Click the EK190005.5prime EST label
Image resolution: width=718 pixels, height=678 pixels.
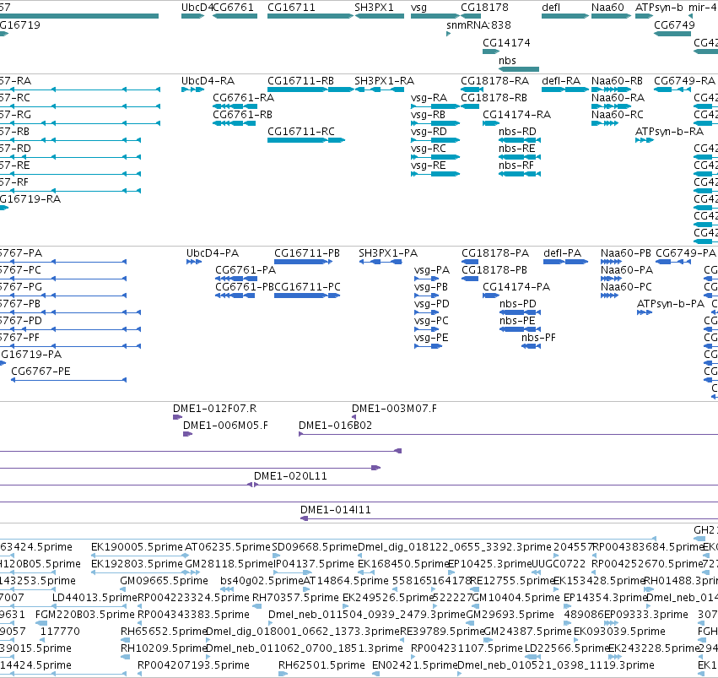pyautogui.click(x=137, y=547)
